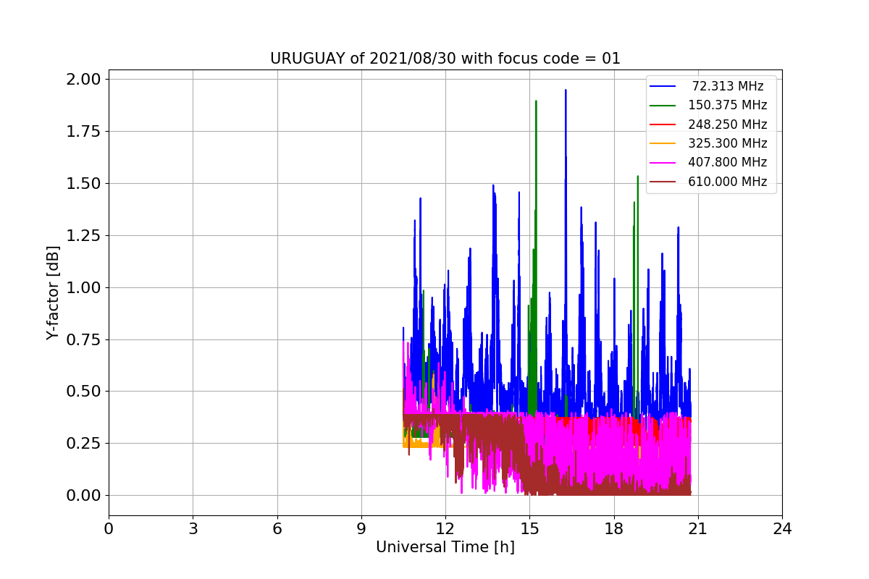This screenshot has height=579, width=869.
Task: Select the 72.313 MHz legend label
Action: [728, 86]
